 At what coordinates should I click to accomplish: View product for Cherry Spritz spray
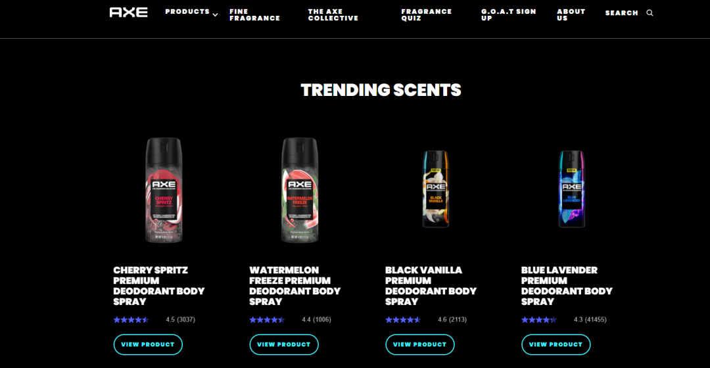coord(148,344)
